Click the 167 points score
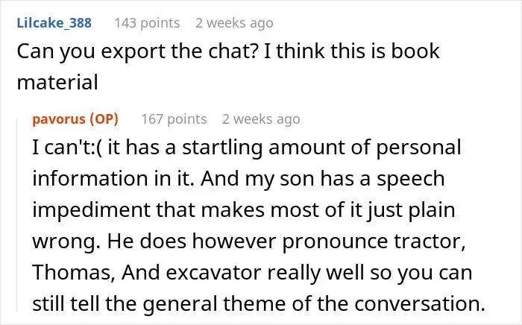The height and width of the screenshot is (325, 522). click(174, 119)
